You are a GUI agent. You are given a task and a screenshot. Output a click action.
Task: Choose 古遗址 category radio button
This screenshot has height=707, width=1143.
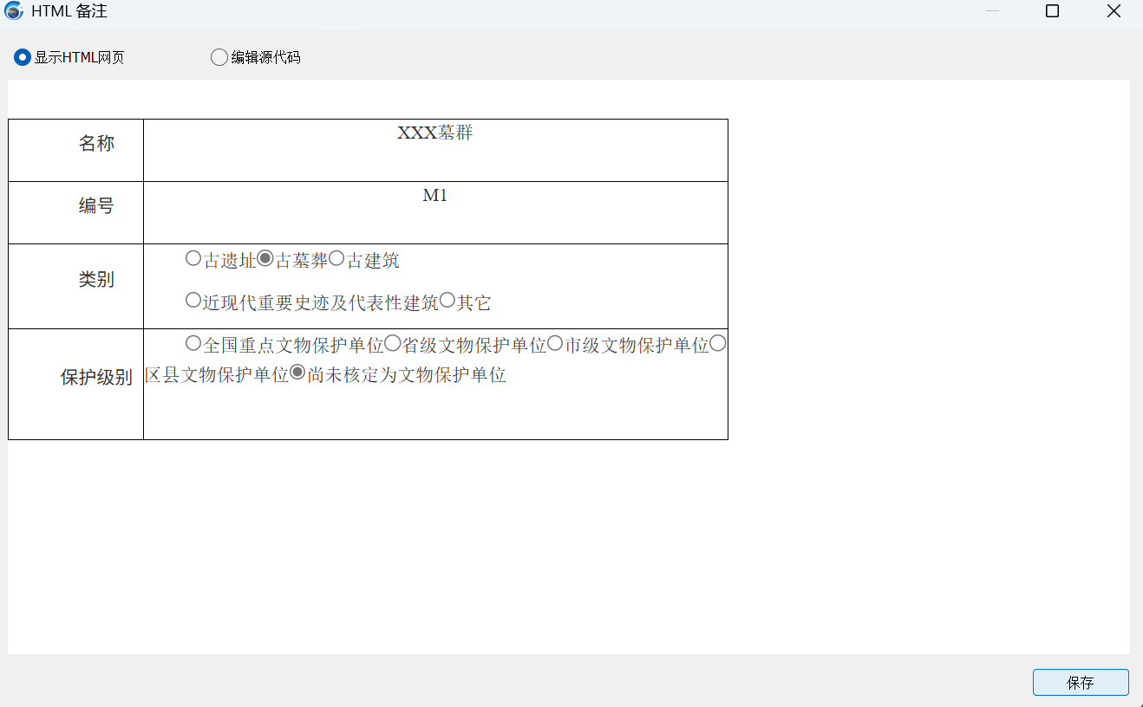click(193, 258)
